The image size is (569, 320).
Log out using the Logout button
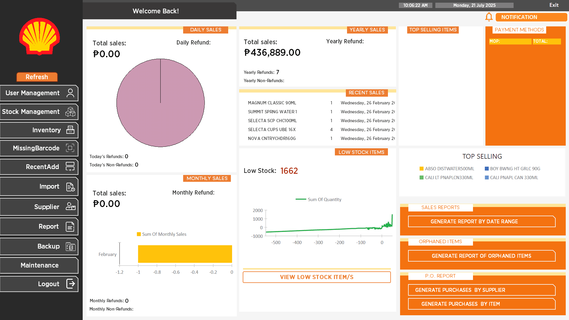coord(39,284)
